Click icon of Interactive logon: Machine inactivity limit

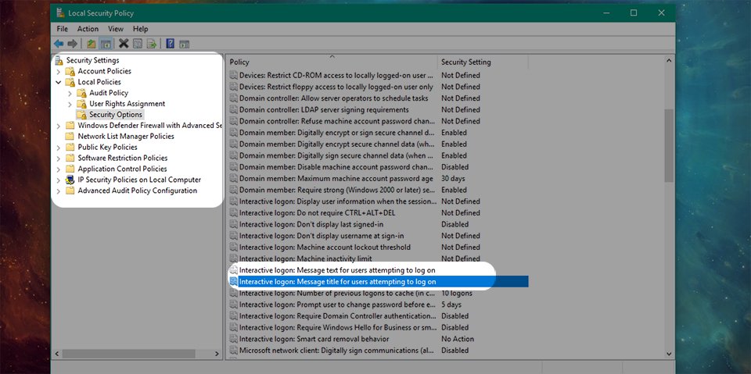[234, 258]
